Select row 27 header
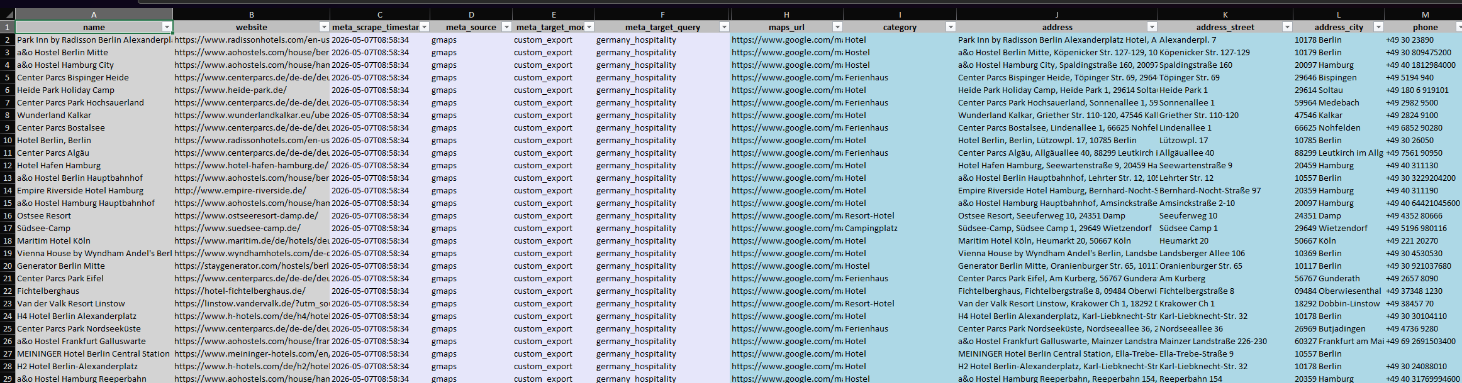 (8, 353)
